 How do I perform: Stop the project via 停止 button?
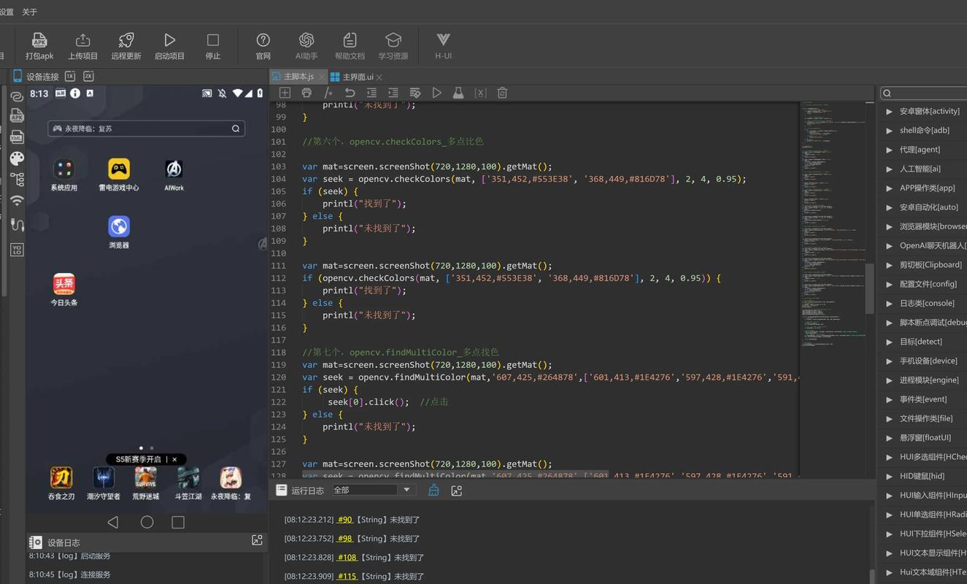click(212, 45)
